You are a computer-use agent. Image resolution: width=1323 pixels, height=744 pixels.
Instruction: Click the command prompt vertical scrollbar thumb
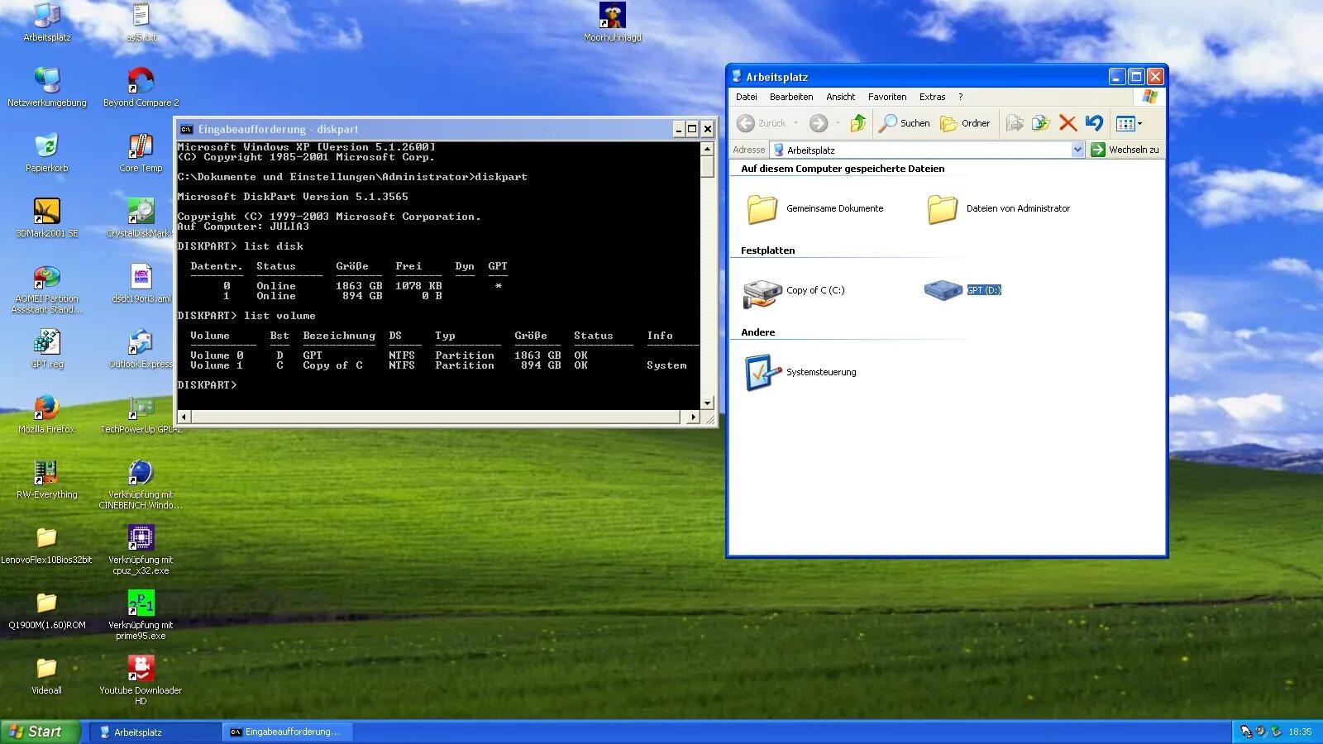click(707, 167)
